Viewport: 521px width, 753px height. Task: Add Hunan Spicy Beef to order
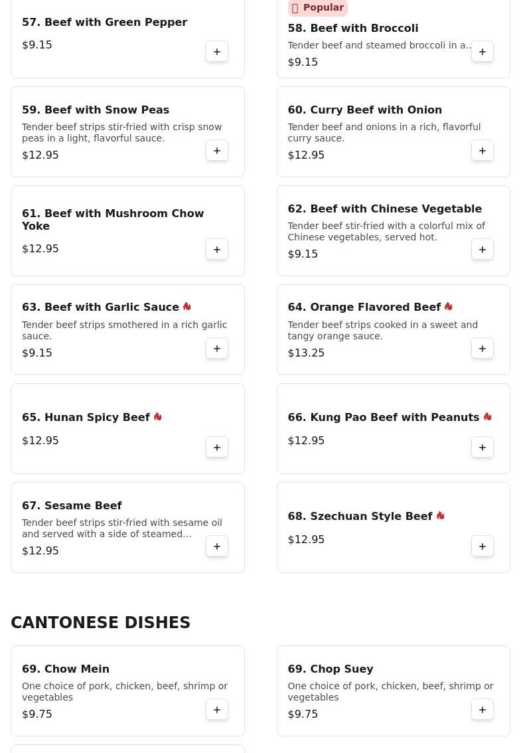(217, 448)
